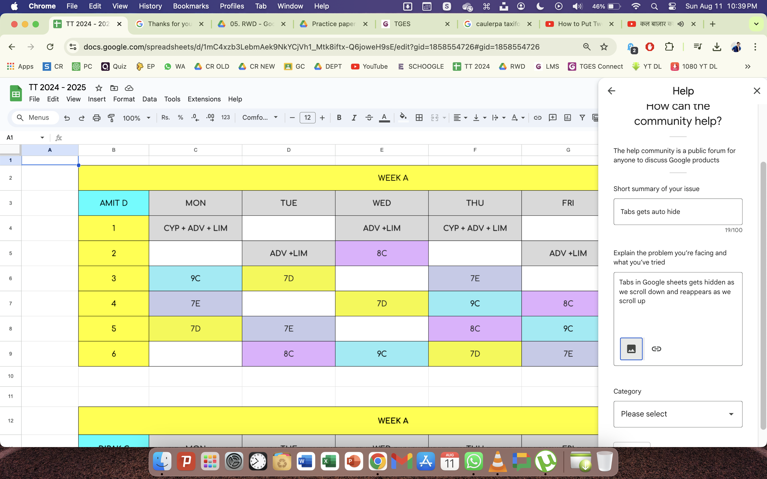Click the Help panel back arrow

611,91
